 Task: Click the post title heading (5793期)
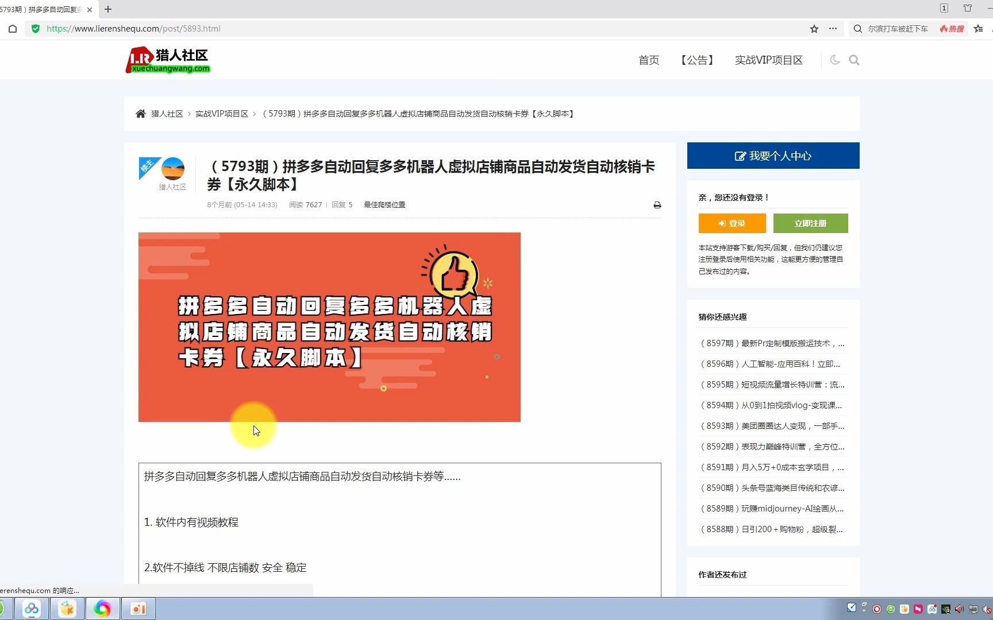coord(431,175)
